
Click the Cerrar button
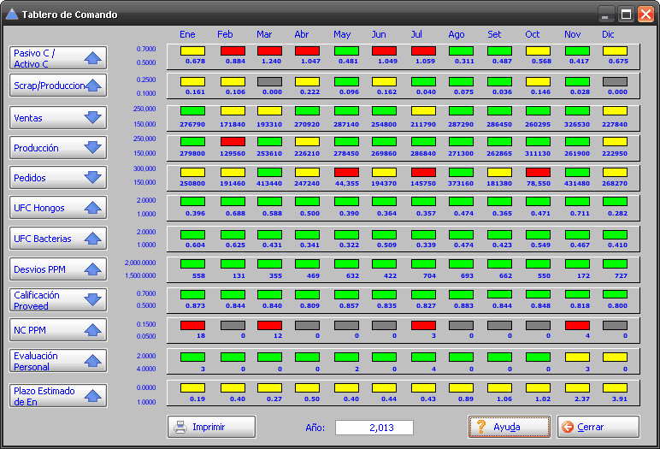click(598, 427)
